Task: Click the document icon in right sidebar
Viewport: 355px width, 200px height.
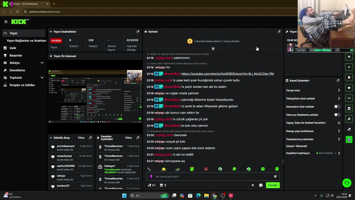Action: coord(349,77)
